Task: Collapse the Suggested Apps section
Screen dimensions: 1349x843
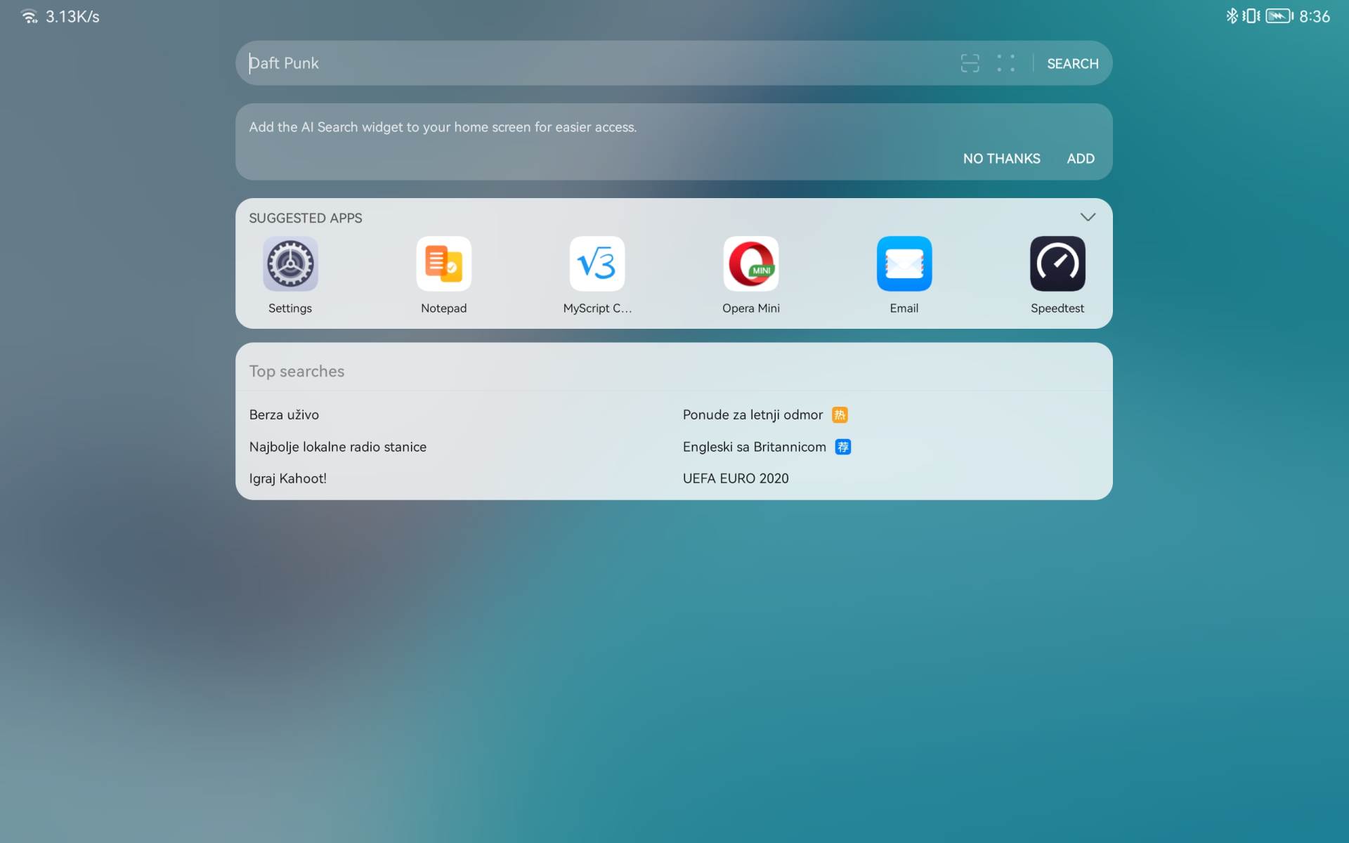Action: (1088, 217)
